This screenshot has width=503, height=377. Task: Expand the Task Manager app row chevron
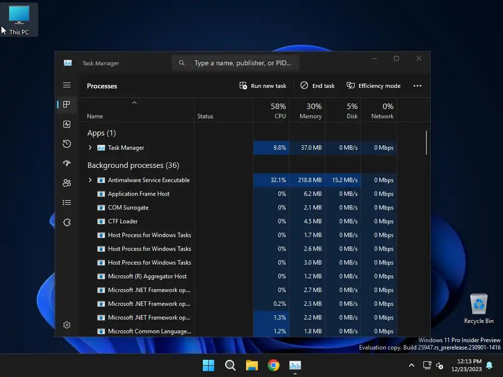coord(90,148)
